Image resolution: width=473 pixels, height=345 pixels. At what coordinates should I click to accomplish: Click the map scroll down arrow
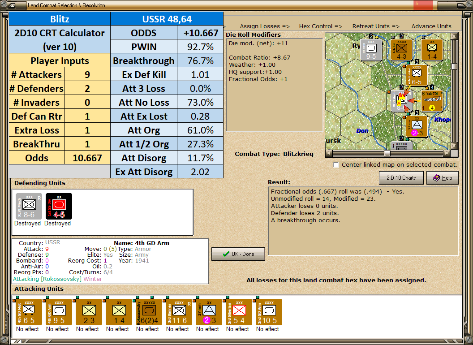click(x=454, y=146)
